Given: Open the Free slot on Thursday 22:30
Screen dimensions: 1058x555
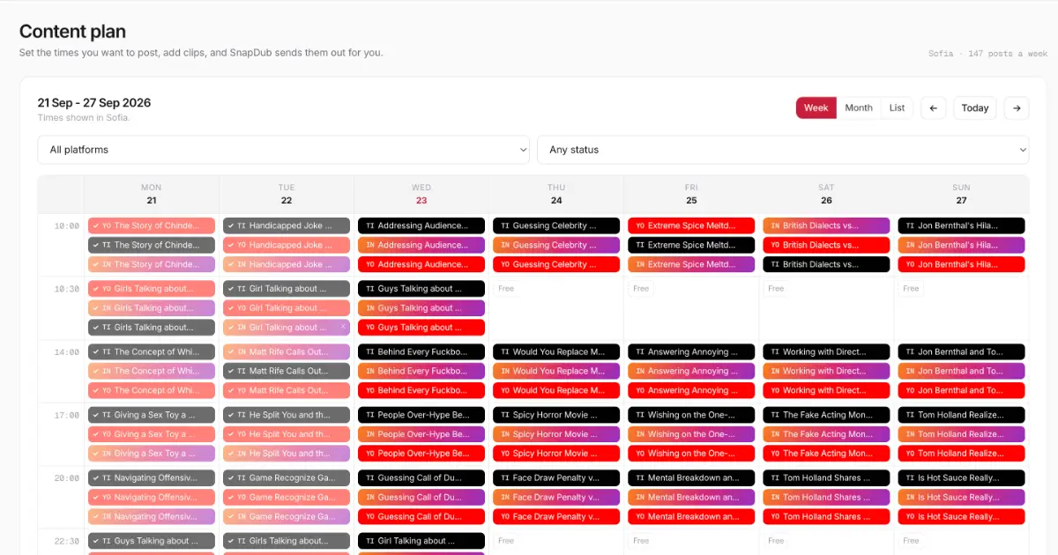Looking at the screenshot, I should [x=506, y=541].
